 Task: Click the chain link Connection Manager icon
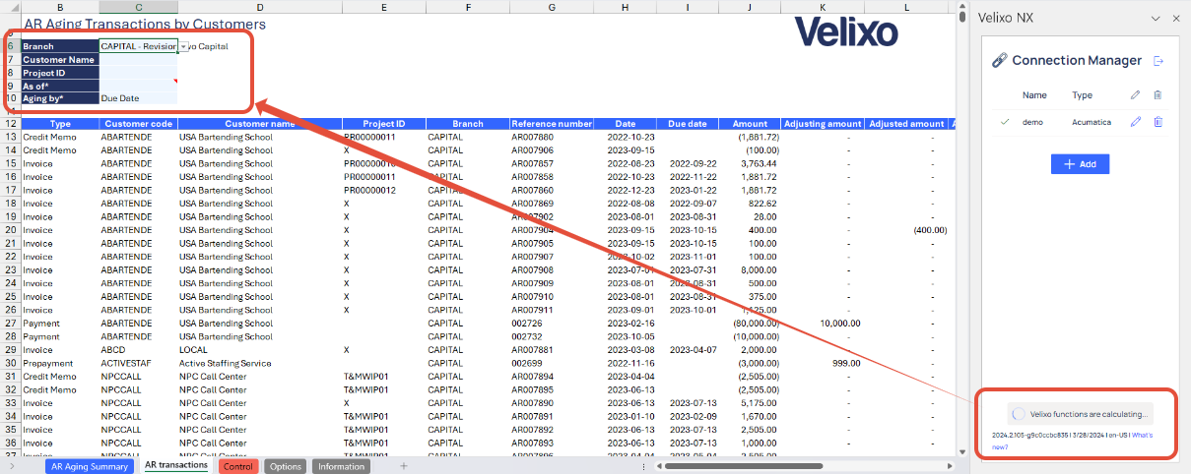pos(998,61)
